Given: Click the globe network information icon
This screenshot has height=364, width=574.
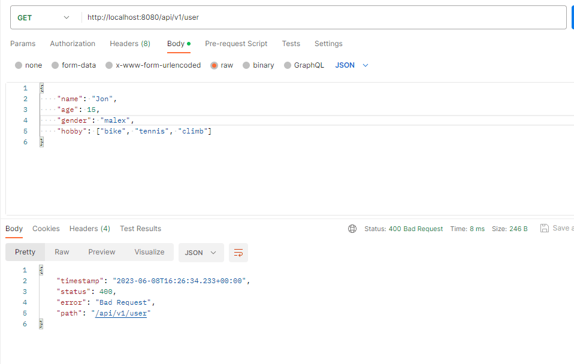Looking at the screenshot, I should click(x=352, y=228).
